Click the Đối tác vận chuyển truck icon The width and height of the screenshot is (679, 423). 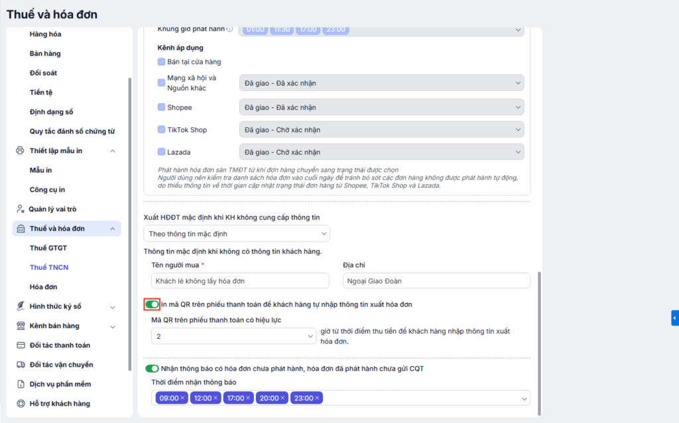[20, 365]
